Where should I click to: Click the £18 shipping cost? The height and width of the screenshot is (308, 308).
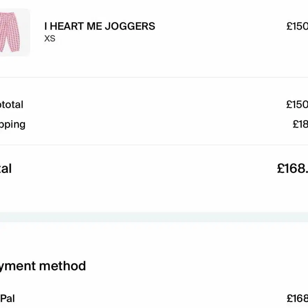[x=300, y=124]
